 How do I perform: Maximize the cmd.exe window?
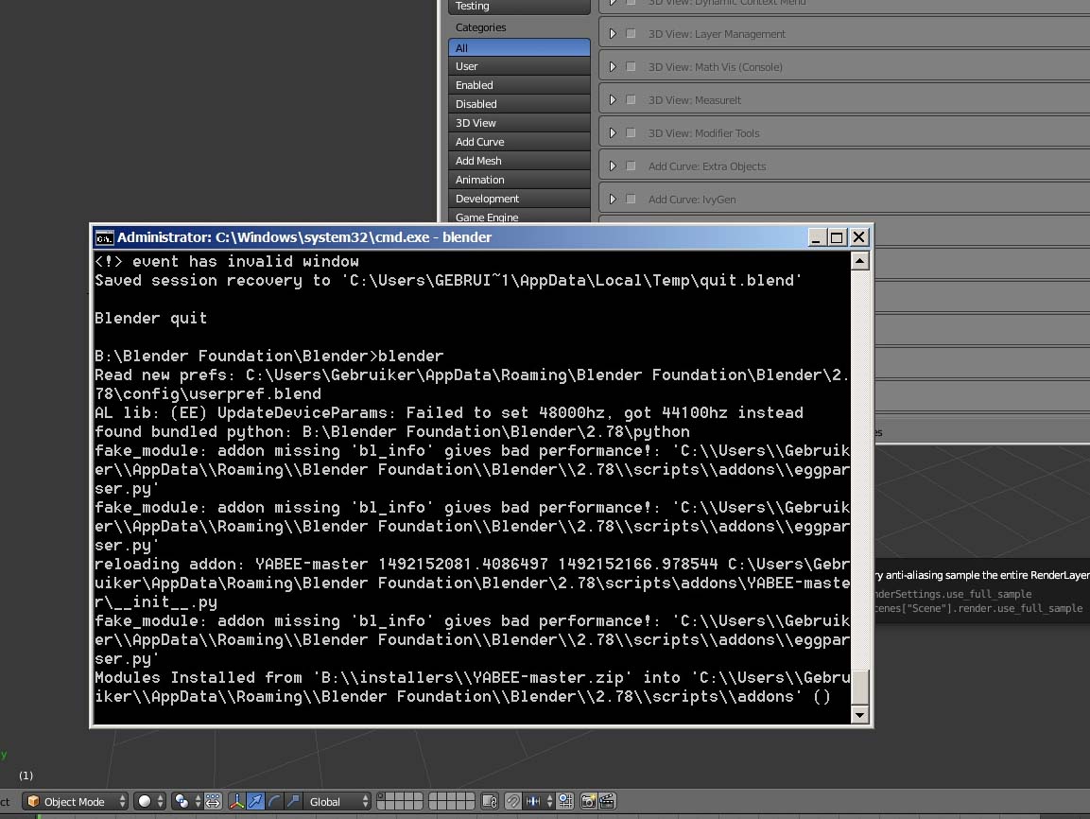tap(837, 237)
